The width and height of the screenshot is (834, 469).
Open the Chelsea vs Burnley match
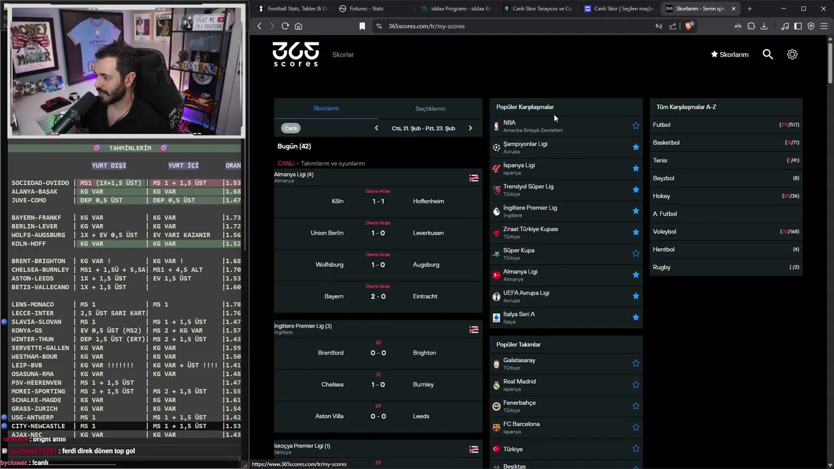coord(378,384)
